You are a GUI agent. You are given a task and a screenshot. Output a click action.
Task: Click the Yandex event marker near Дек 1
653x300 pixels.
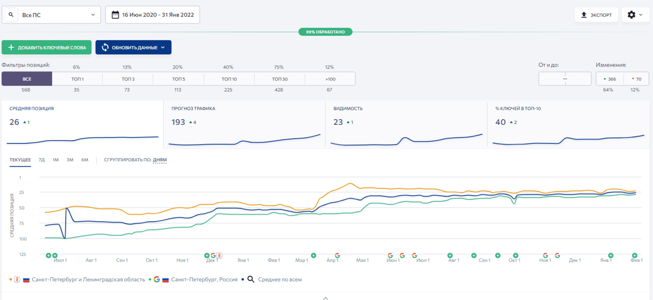pos(220,255)
